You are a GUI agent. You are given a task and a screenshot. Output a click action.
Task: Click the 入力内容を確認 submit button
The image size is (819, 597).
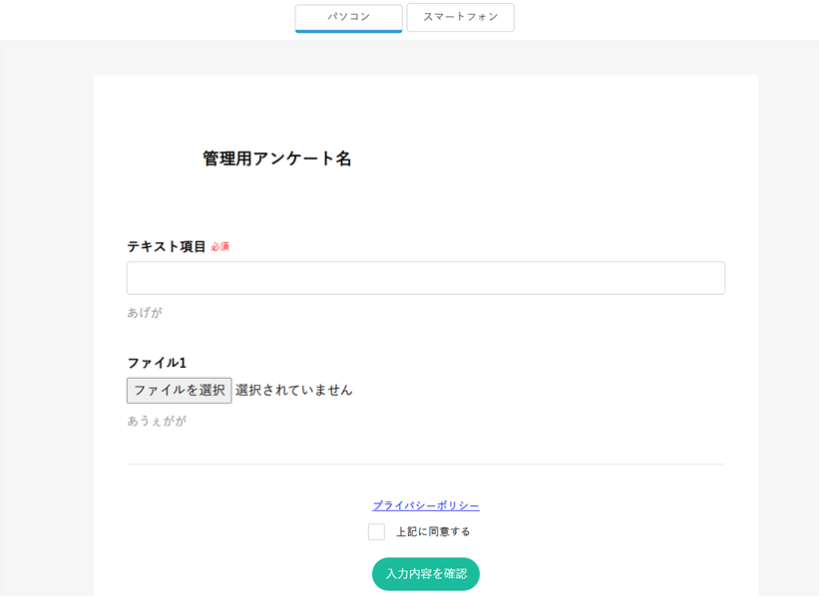pos(426,574)
